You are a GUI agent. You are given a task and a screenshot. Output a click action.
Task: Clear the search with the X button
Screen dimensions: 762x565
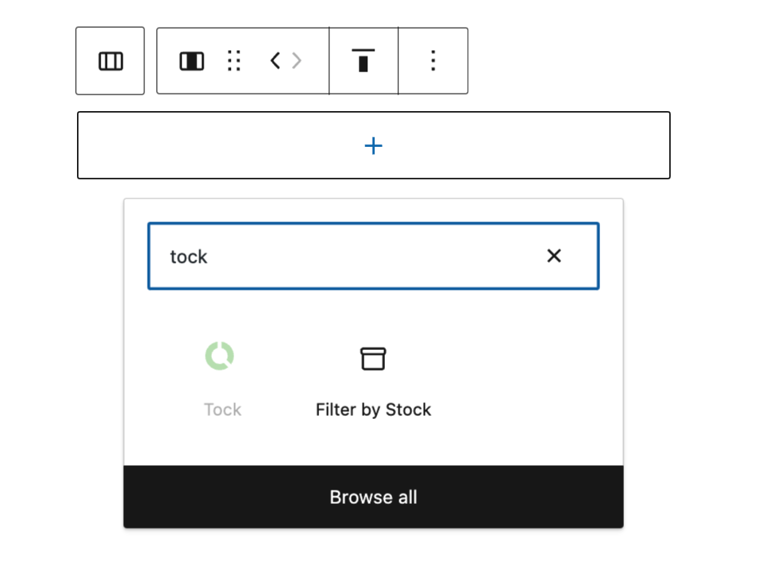554,256
